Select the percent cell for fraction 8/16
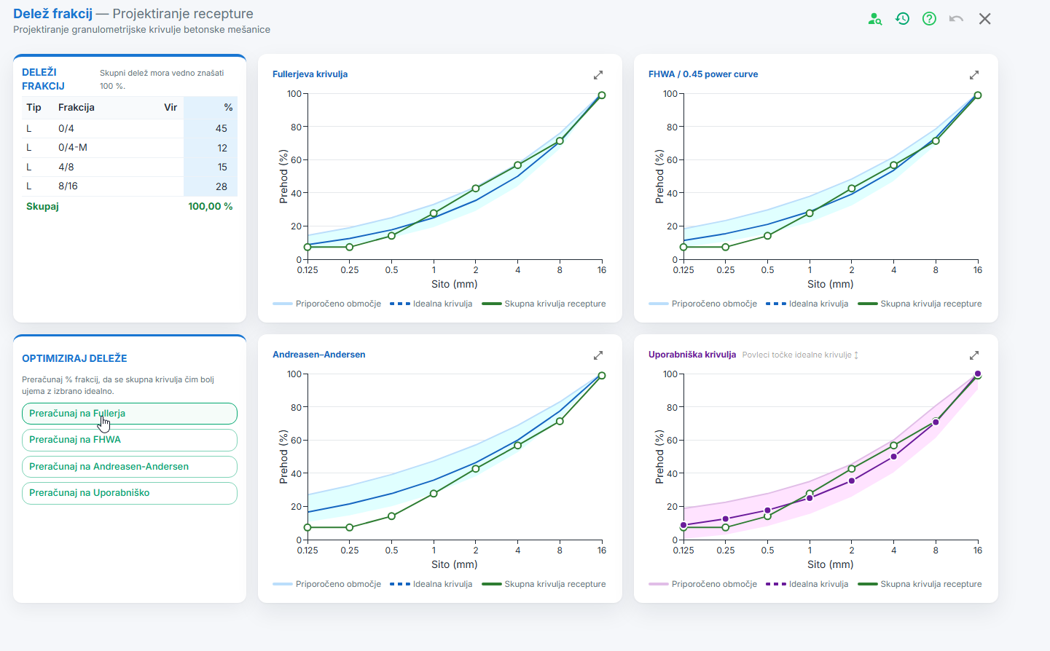 tap(211, 186)
